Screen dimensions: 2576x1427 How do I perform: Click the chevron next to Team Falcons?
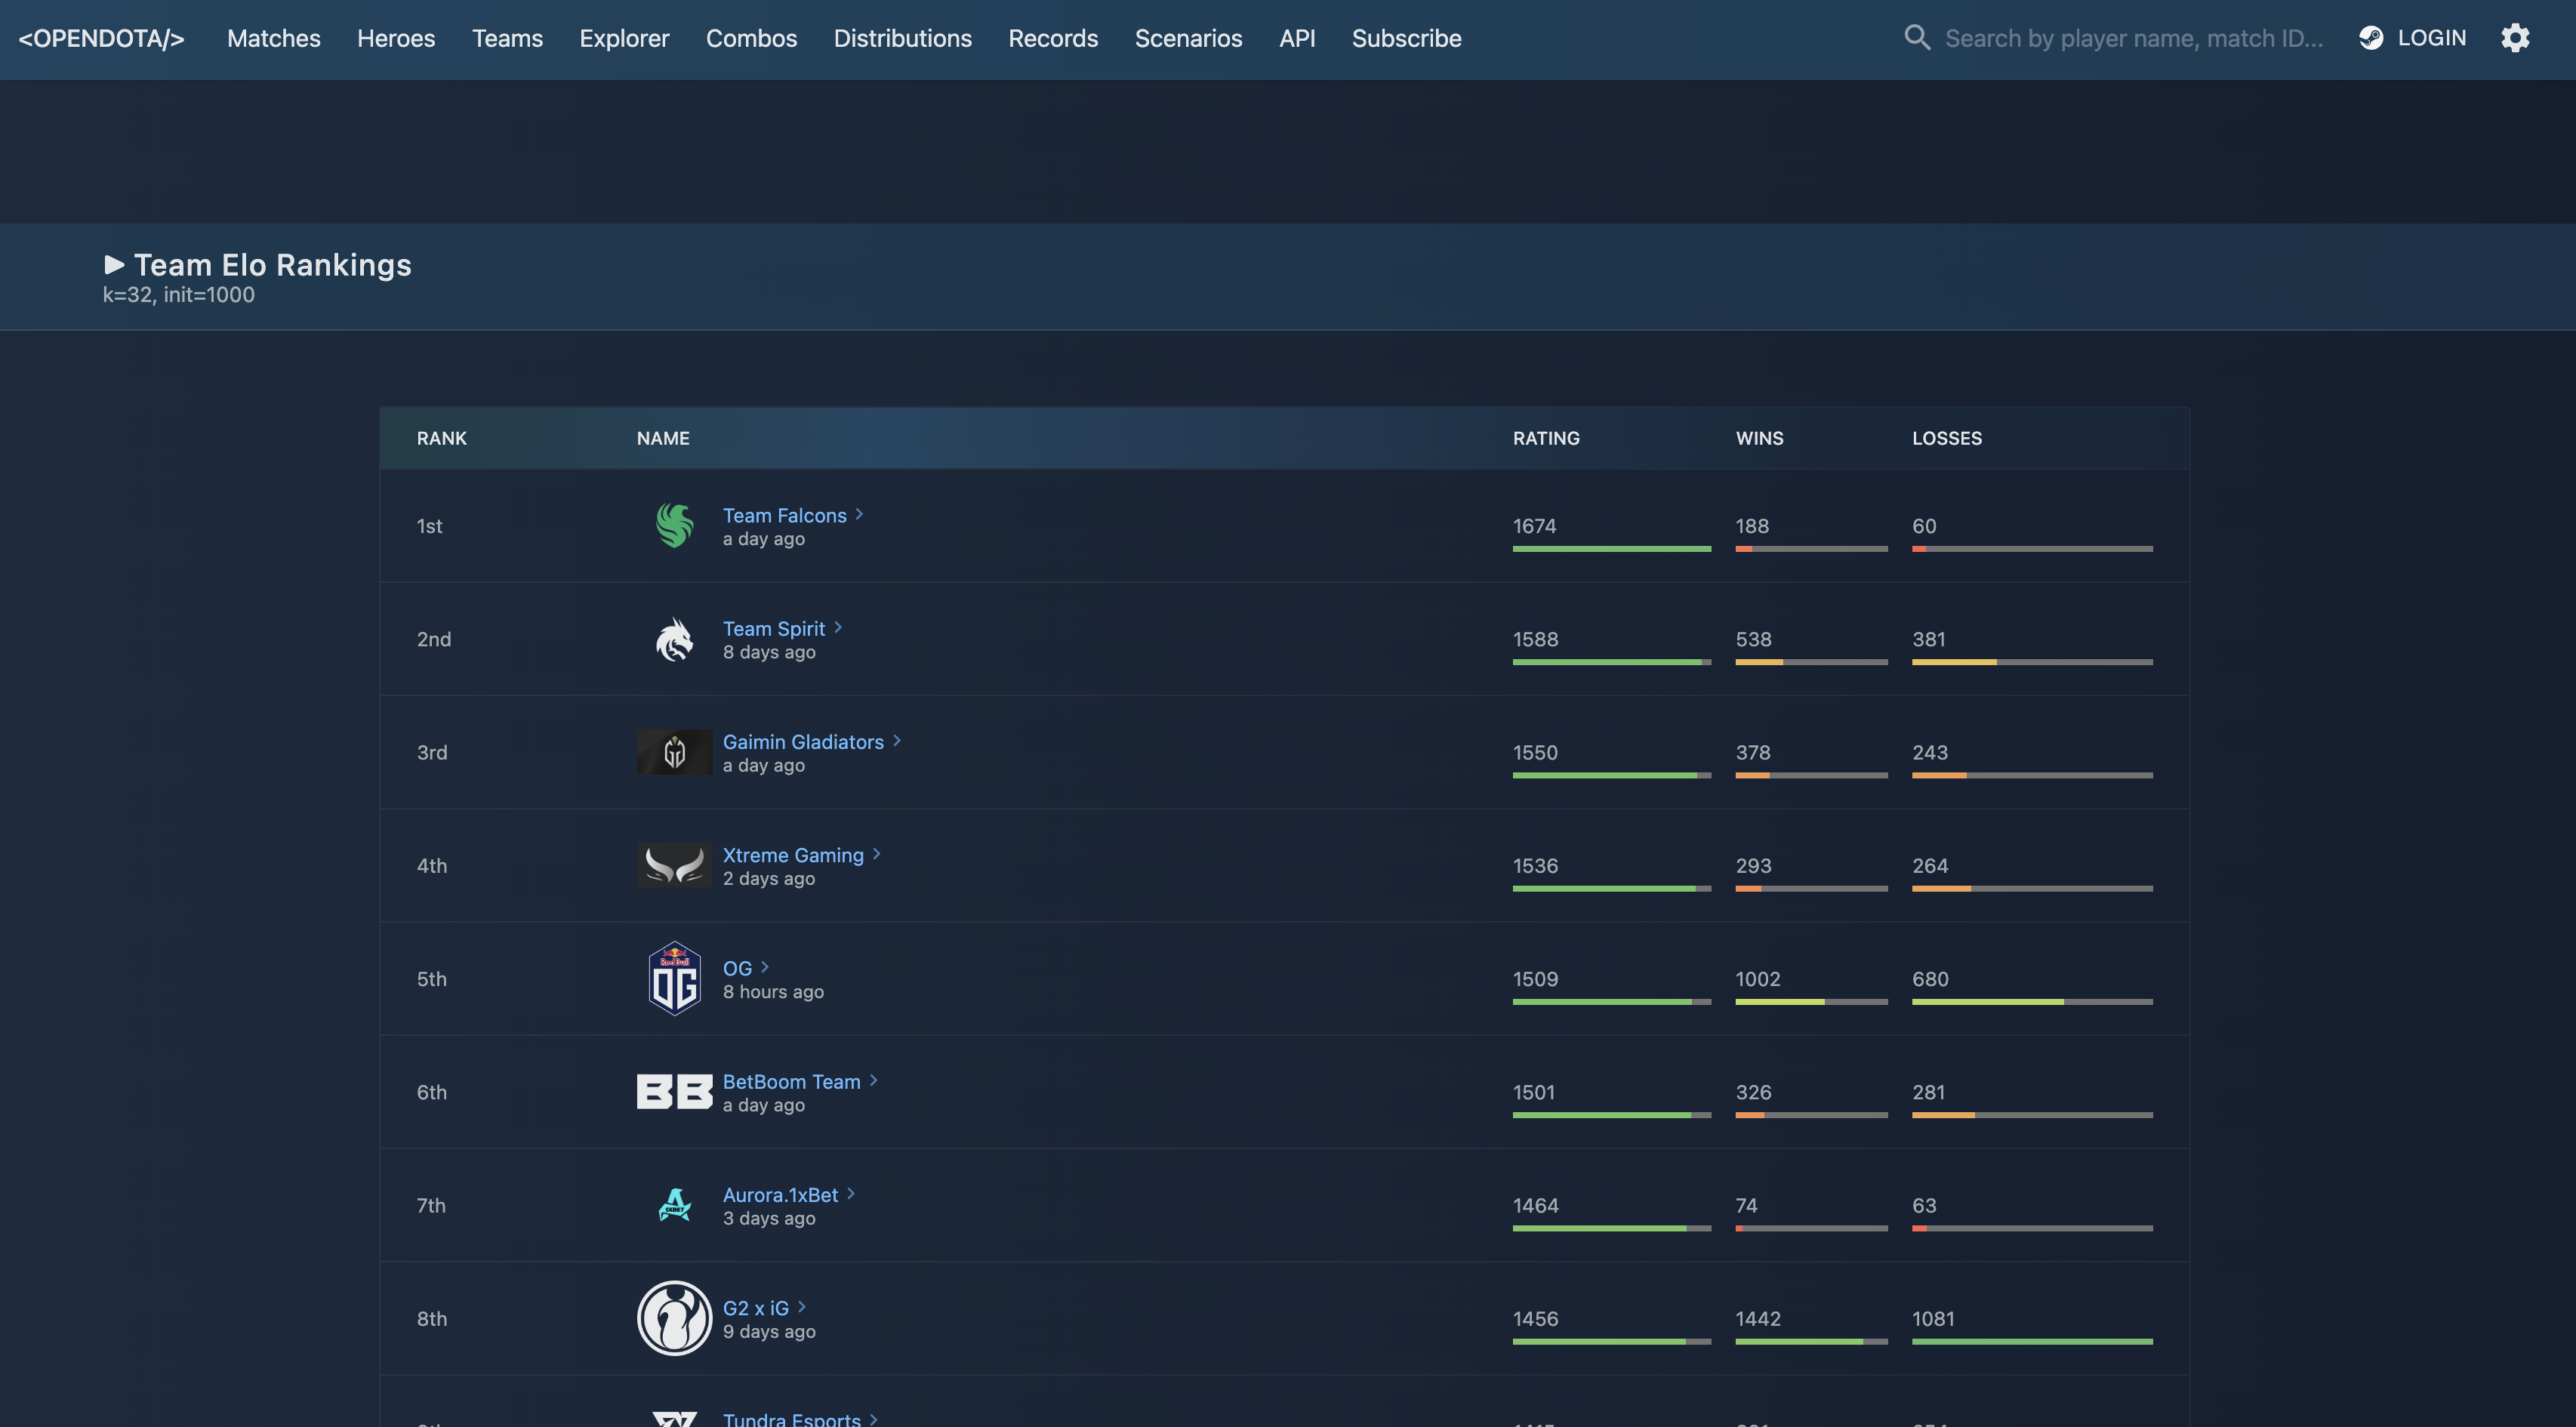click(859, 514)
